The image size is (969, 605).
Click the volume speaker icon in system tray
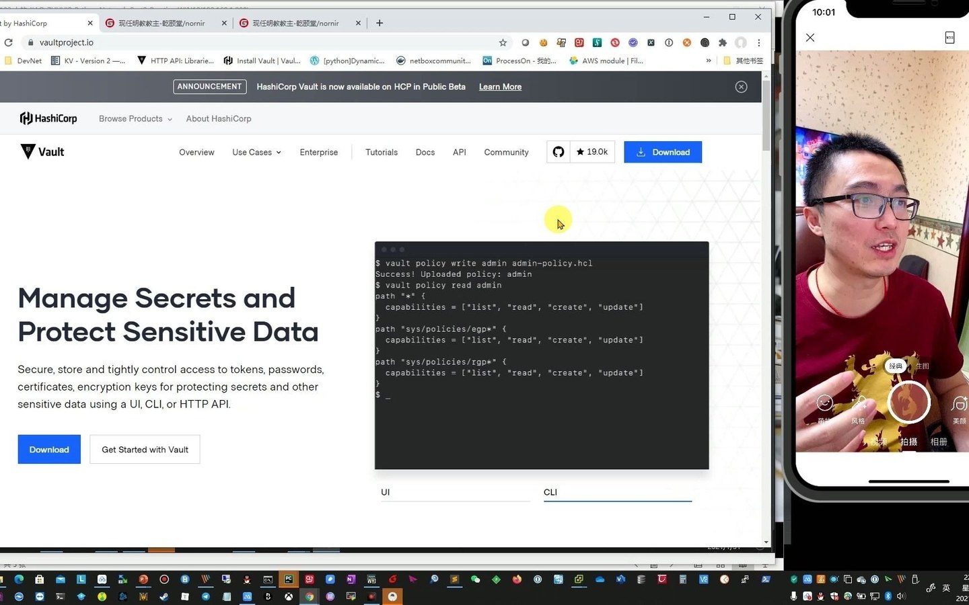(x=901, y=596)
